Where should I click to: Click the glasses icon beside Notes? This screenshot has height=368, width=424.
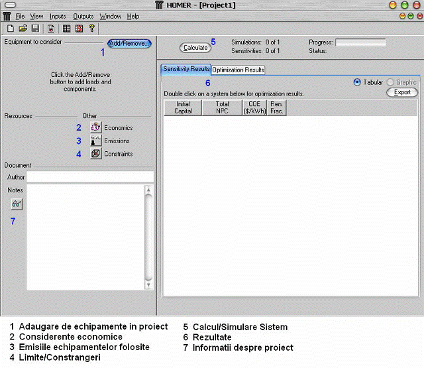point(16,206)
